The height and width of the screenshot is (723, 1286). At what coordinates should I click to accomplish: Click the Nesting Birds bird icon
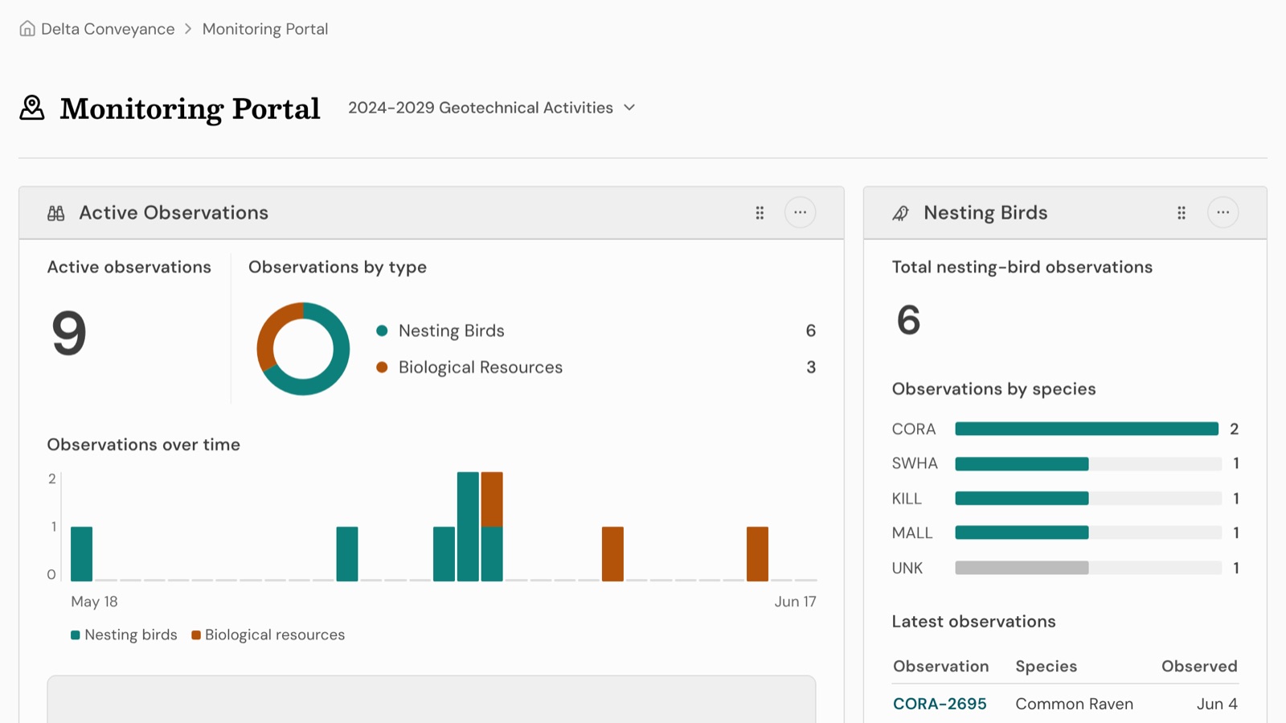click(x=901, y=213)
